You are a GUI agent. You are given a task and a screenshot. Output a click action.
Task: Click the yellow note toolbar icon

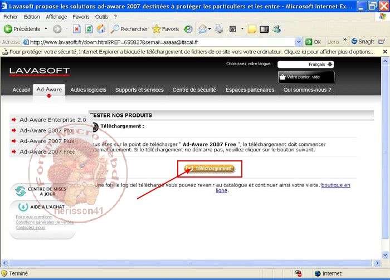[x=252, y=29]
